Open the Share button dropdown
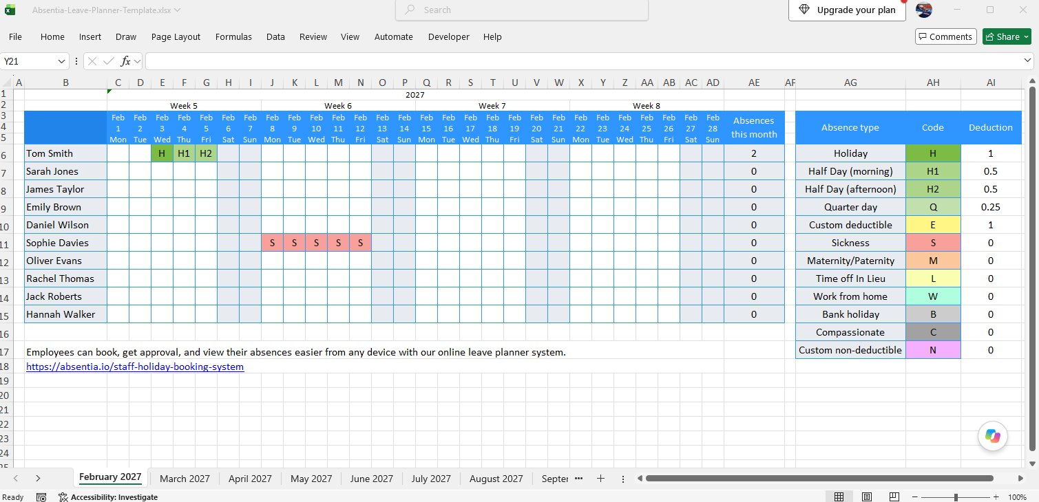Screen dimensions: 1039x502 point(1027,36)
